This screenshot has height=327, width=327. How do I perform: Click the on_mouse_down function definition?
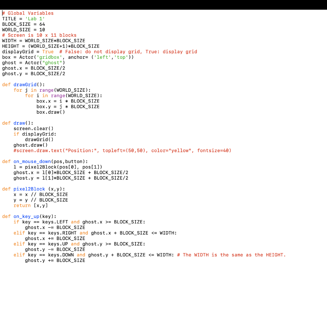pos(32,161)
